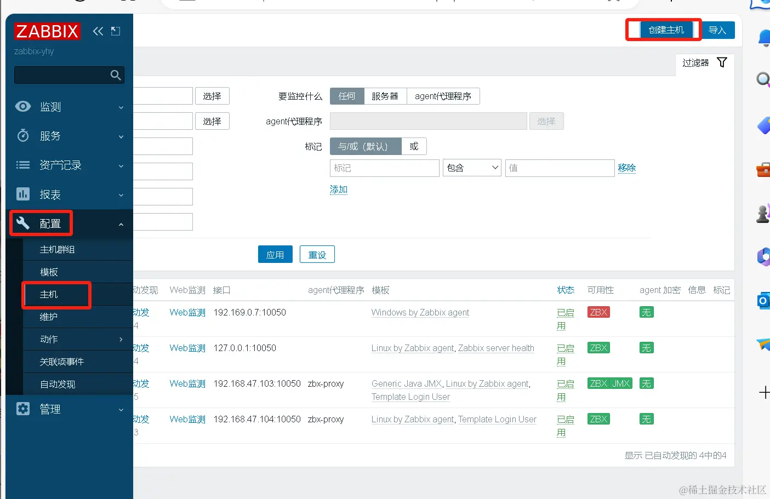
Task: Click 已启用 status for 192.168.47.103 host
Action: click(x=566, y=390)
